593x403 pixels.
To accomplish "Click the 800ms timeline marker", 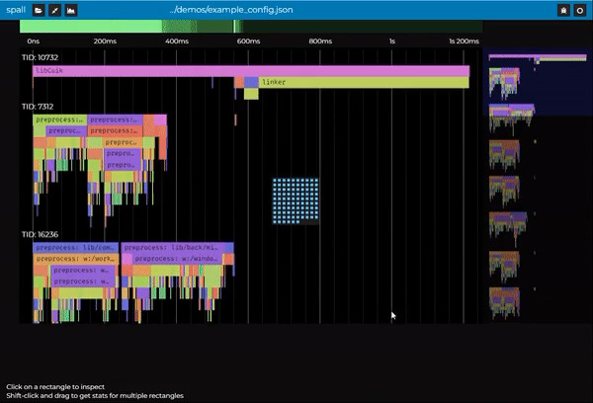I will coord(319,42).
